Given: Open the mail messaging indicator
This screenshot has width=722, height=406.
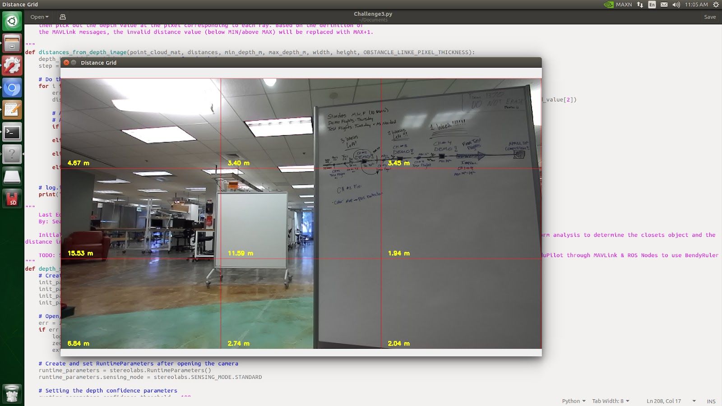Looking at the screenshot, I should (x=664, y=5).
